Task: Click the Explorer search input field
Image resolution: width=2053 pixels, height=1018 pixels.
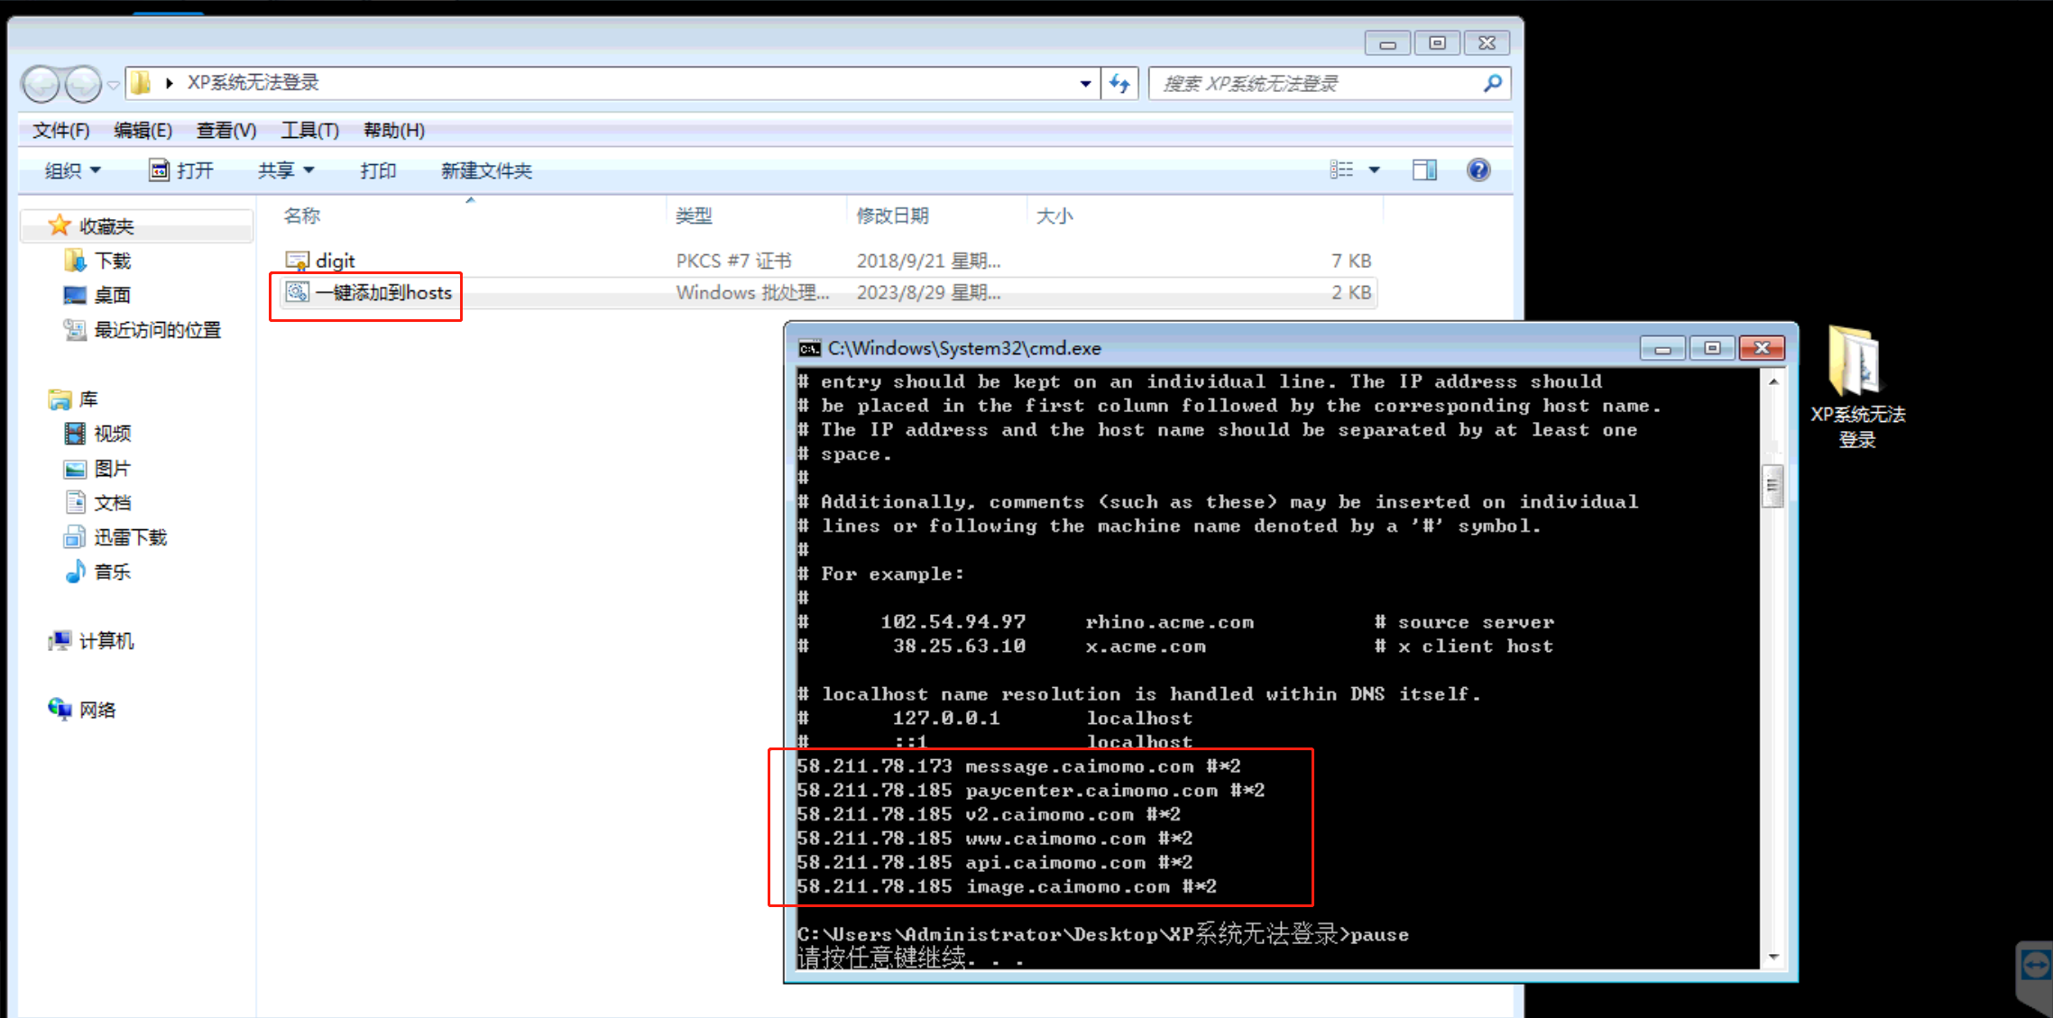Action: [1317, 84]
